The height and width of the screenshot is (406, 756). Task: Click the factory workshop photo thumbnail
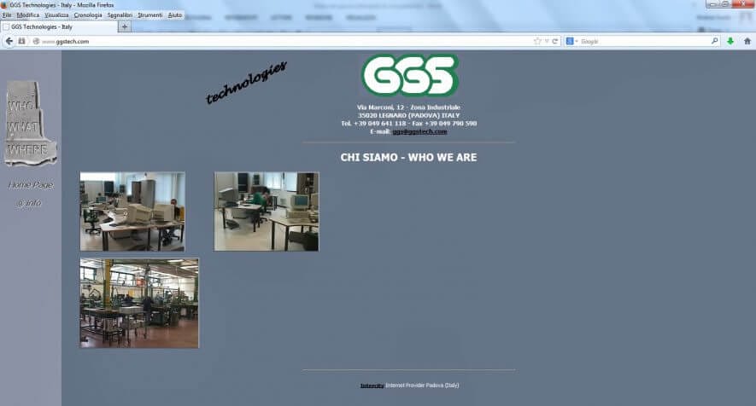139,303
